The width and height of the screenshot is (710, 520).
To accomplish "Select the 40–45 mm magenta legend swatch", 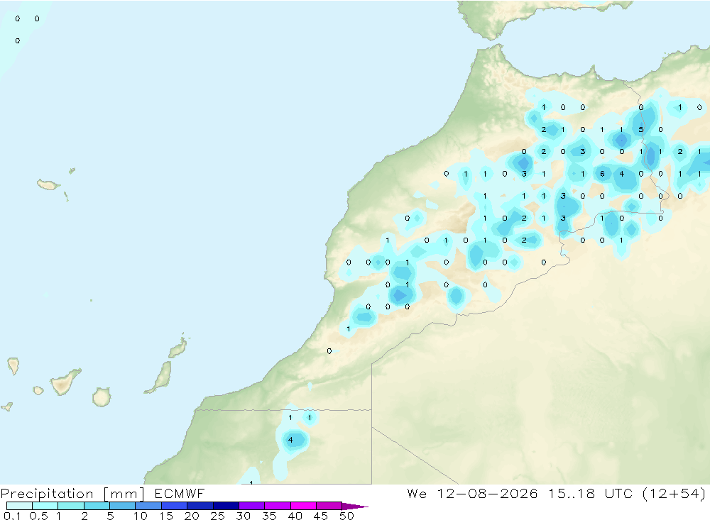I will point(303,506).
